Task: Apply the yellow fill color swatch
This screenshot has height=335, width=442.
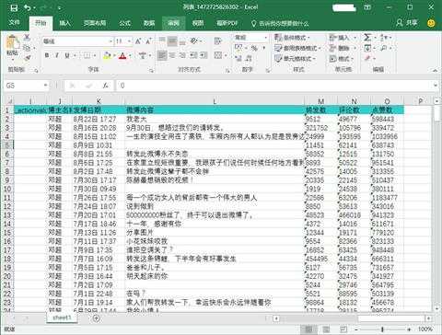Action: (107, 55)
